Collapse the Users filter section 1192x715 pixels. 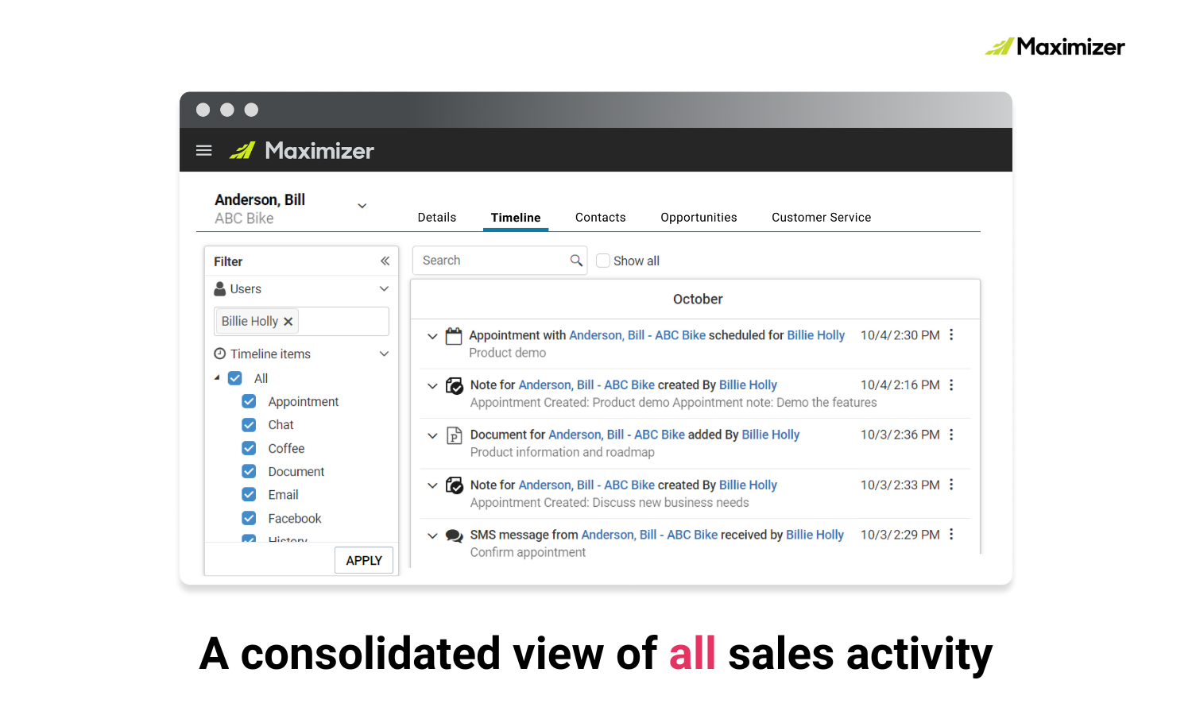click(x=384, y=288)
